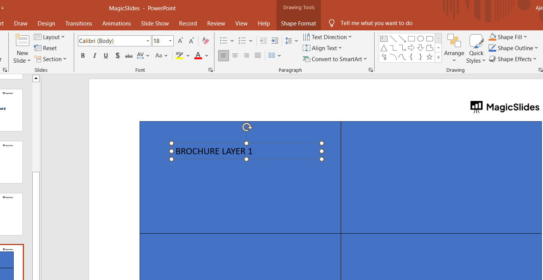
Task: Click Convert to SmartArt button
Action: (x=335, y=59)
